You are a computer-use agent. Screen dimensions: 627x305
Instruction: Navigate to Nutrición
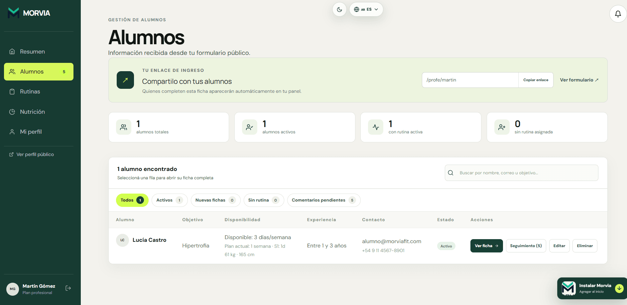(39, 112)
